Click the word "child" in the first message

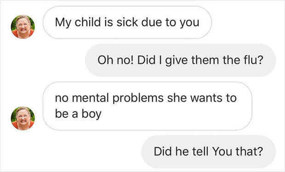click(x=88, y=22)
